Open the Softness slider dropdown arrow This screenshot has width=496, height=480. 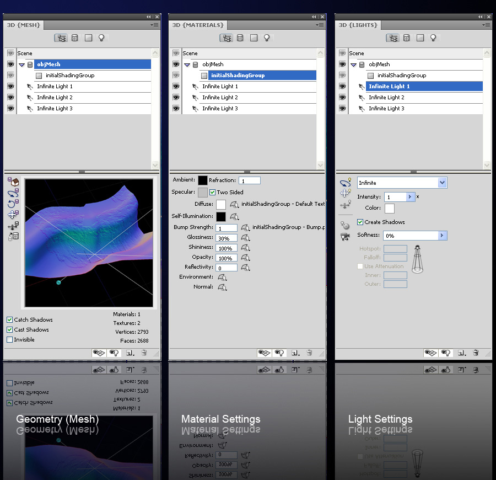coord(442,236)
